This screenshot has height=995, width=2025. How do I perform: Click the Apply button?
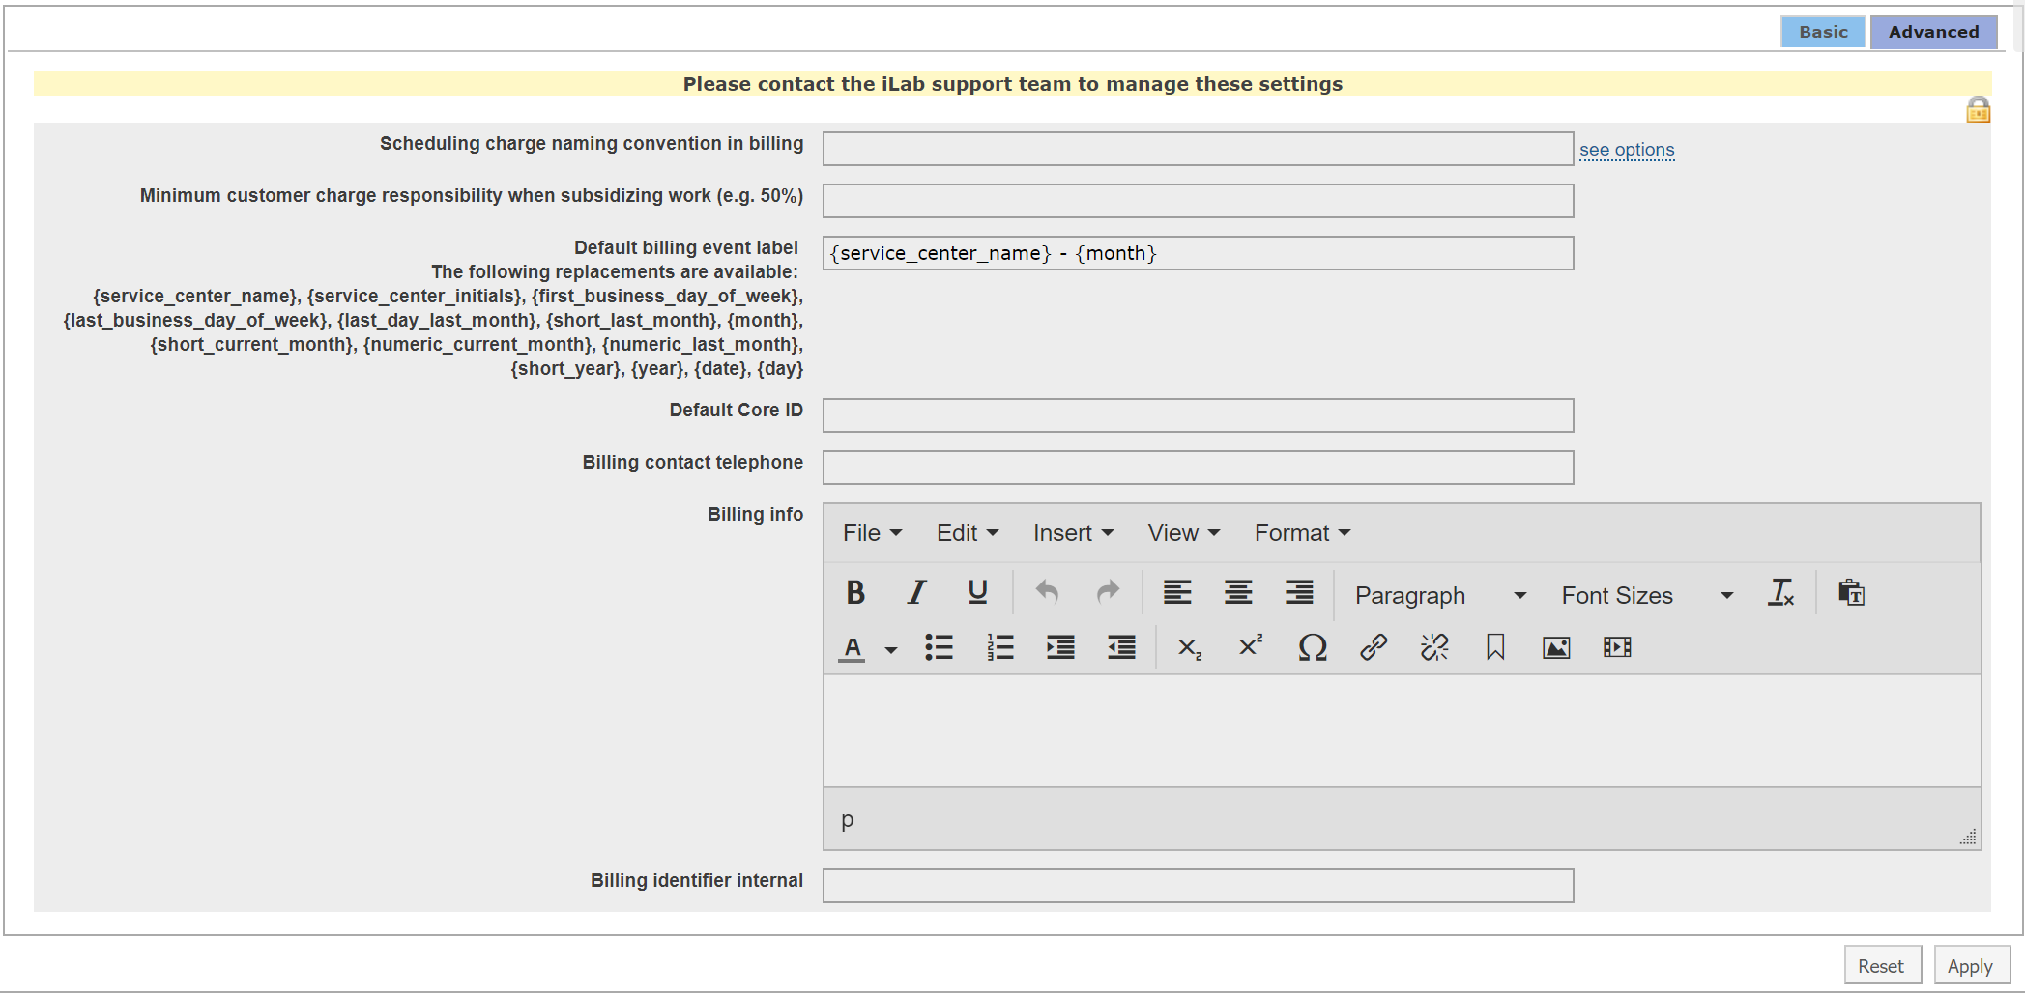pyautogui.click(x=1970, y=966)
